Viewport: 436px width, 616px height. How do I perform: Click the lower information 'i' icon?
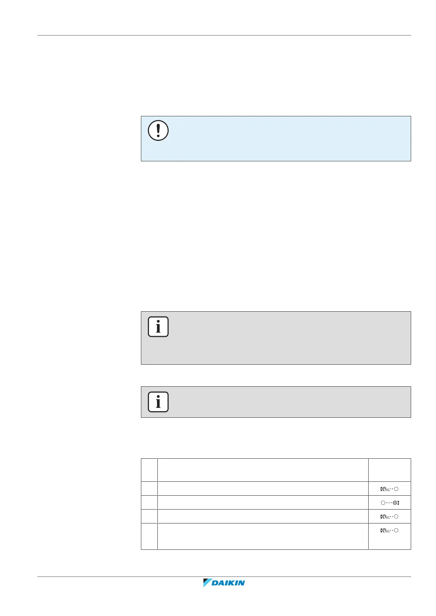point(158,402)
